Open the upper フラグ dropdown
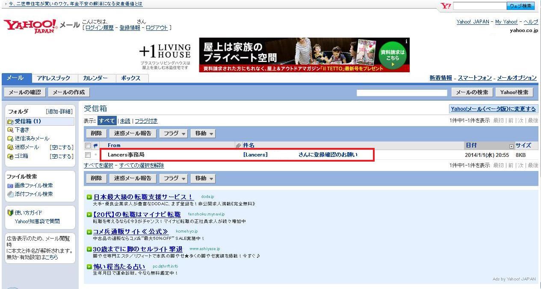Viewport: 541px width, 289px height. 174,133
